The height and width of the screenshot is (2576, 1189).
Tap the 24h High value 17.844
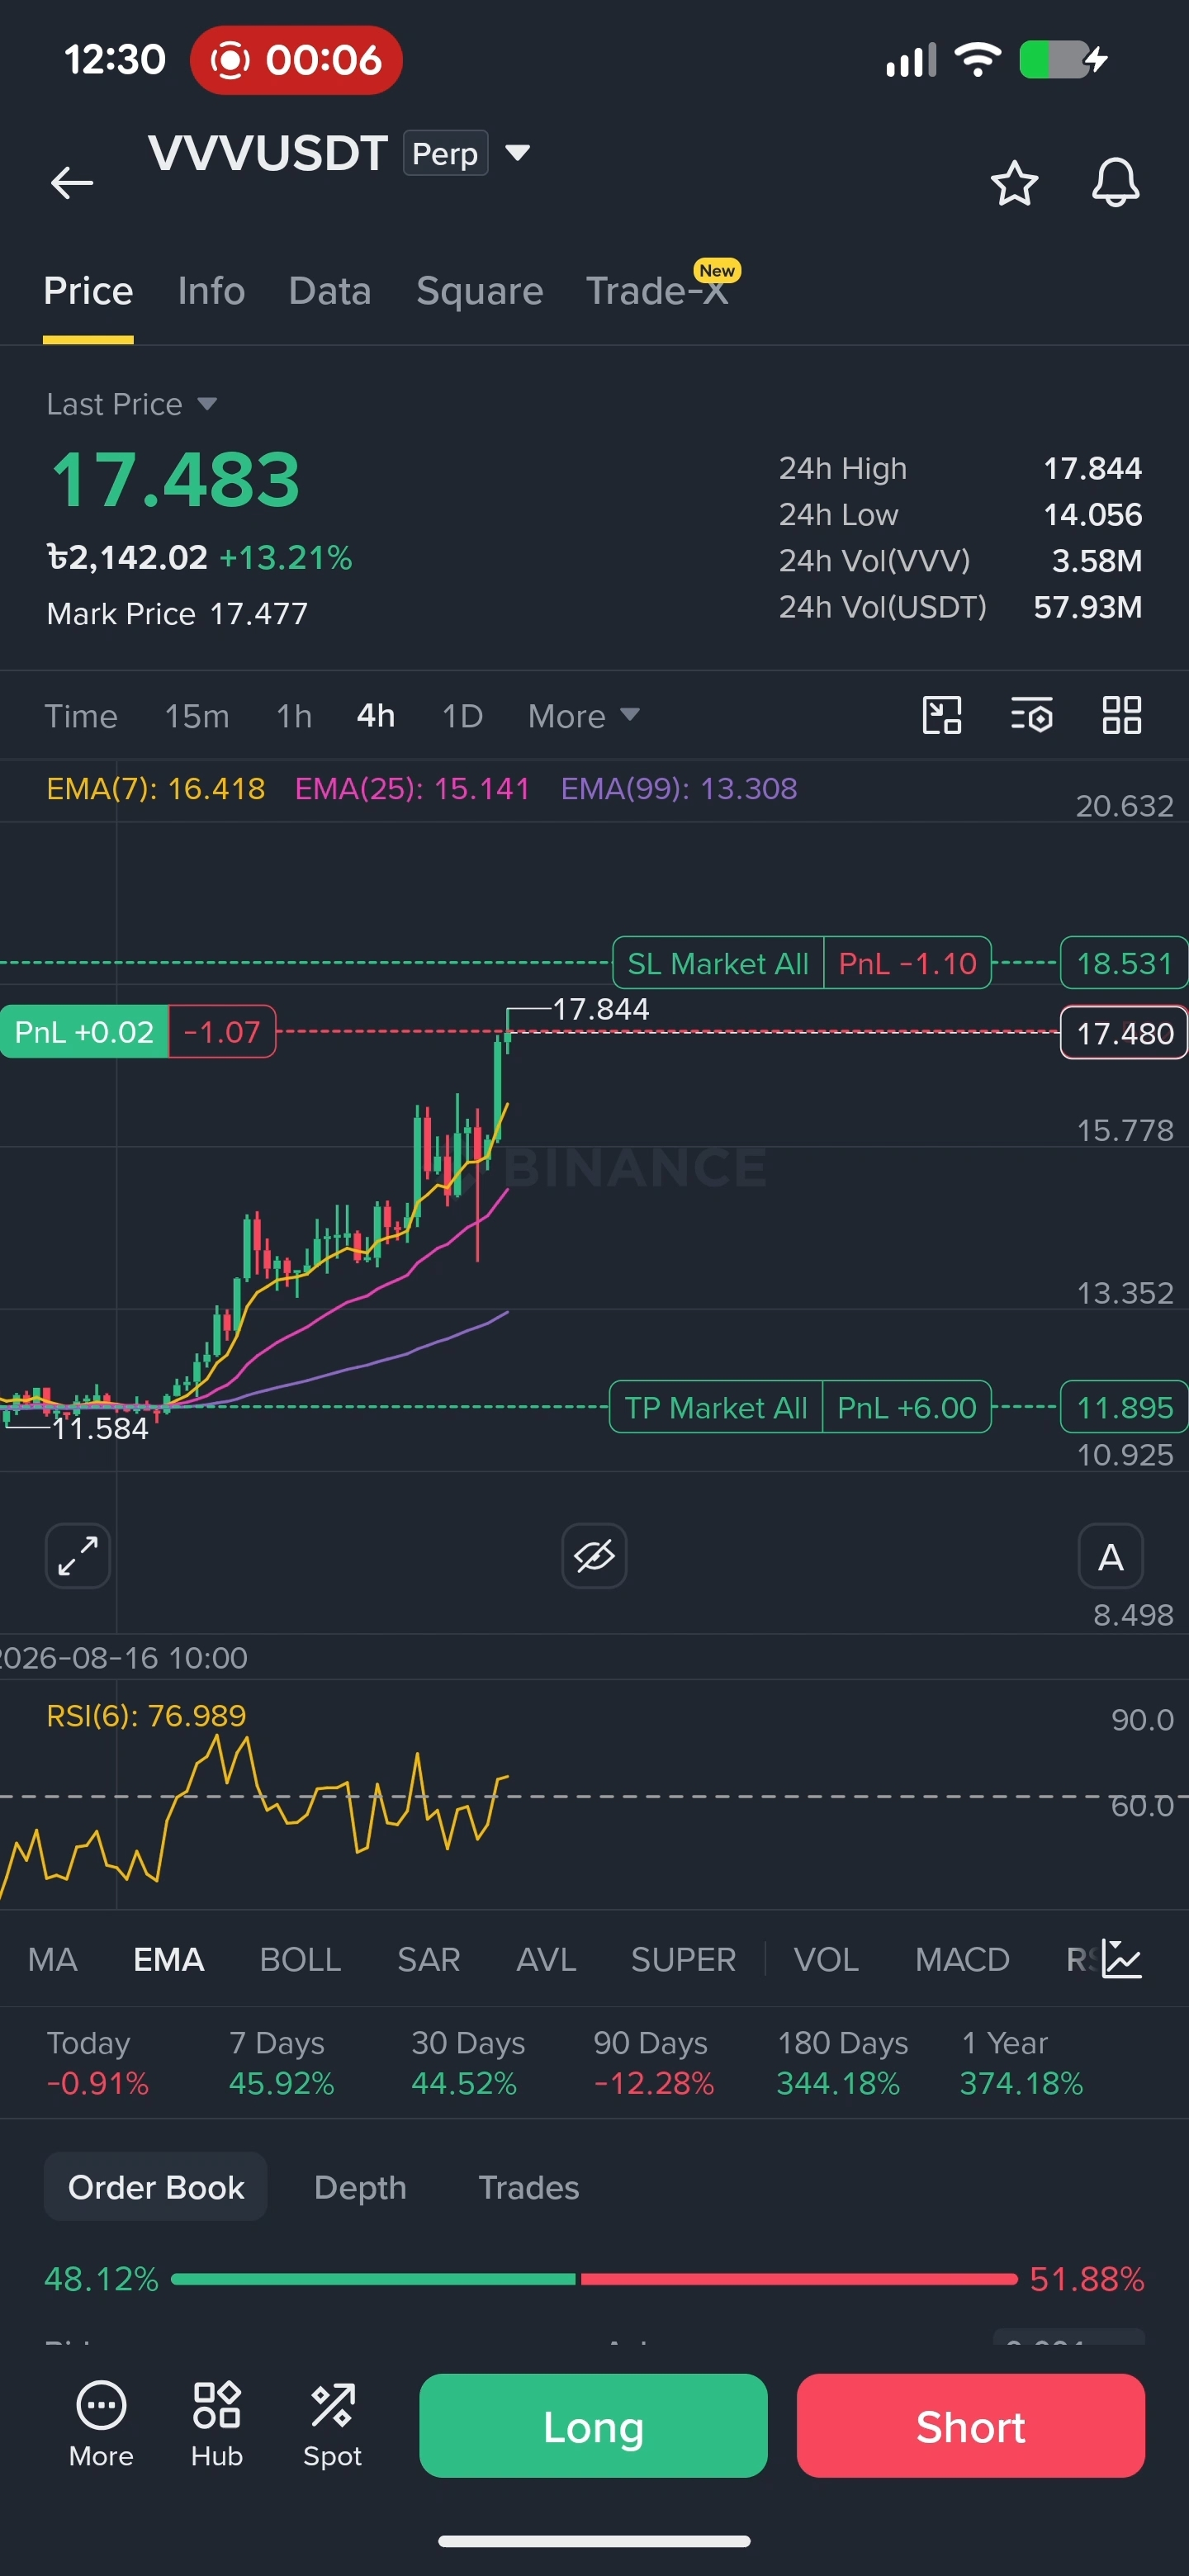[x=1092, y=468]
